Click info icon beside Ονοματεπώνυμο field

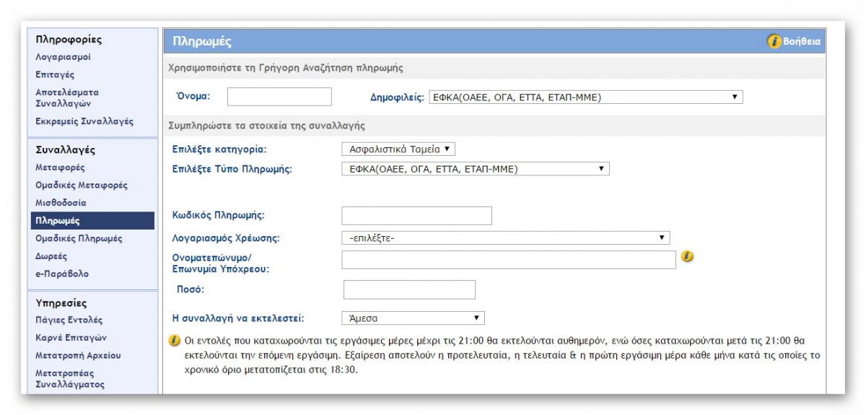point(688,256)
